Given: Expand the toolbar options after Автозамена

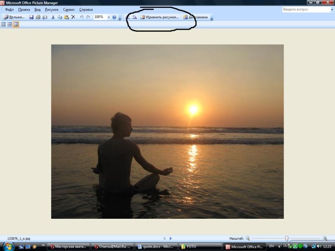Looking at the screenshot, I should pos(212,18).
